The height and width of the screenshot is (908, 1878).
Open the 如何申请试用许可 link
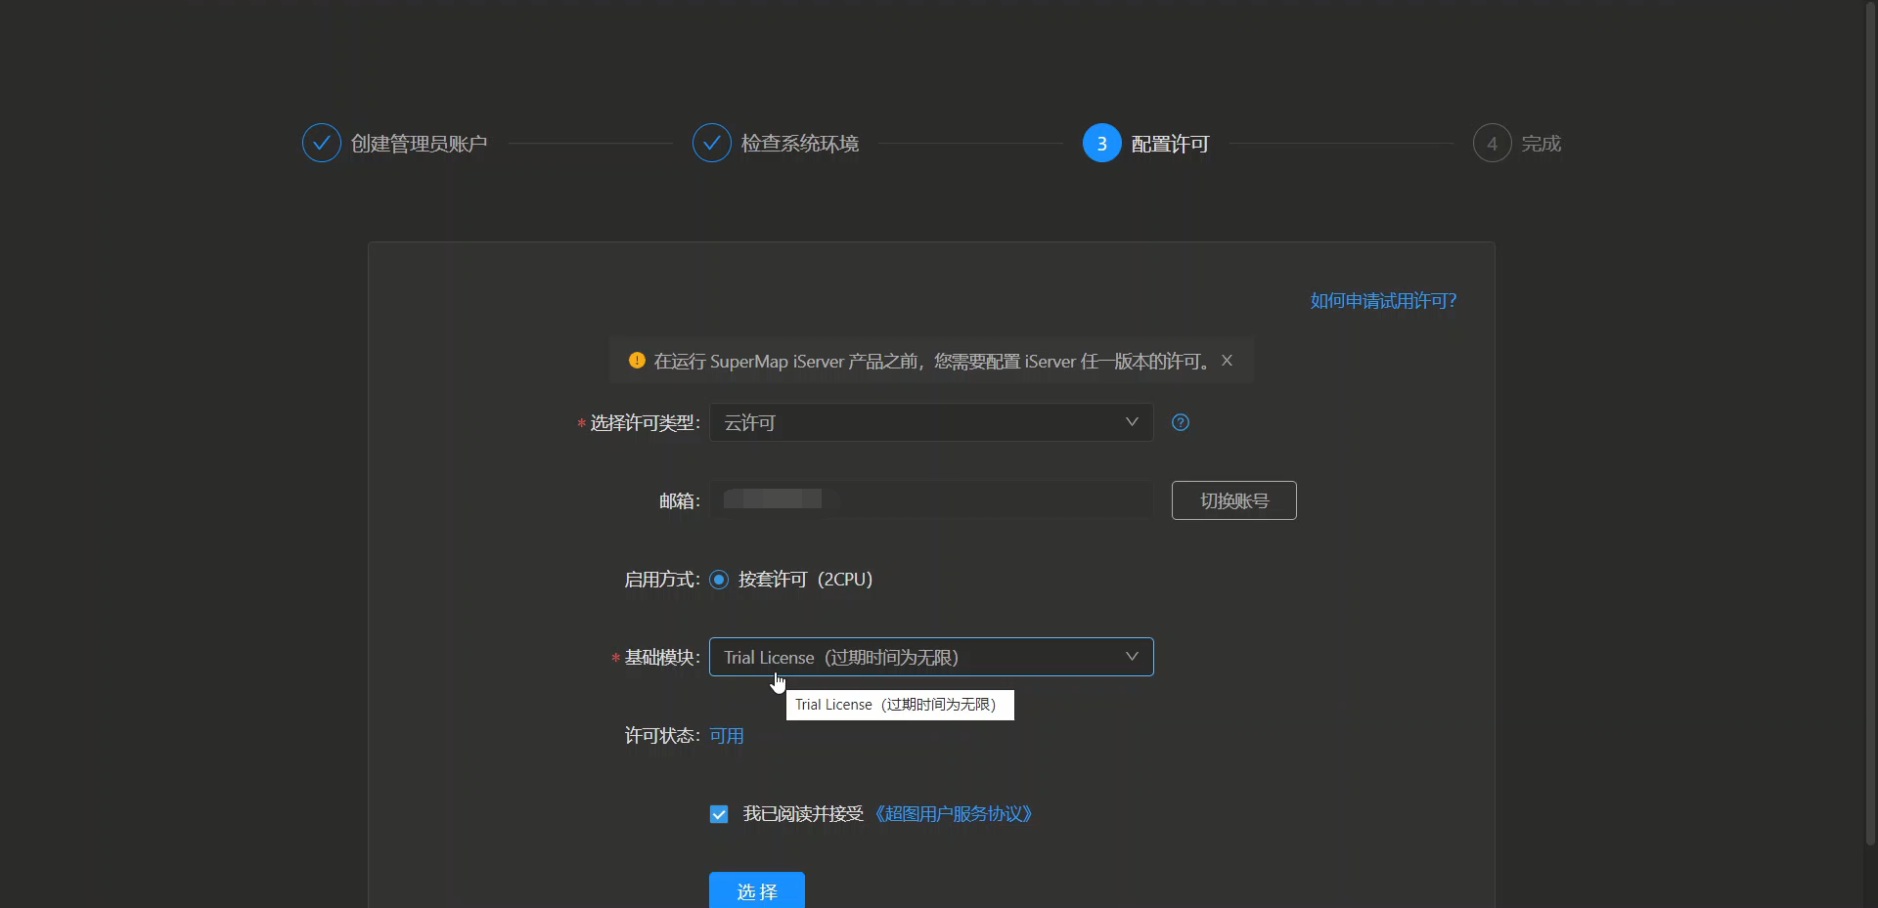tap(1382, 300)
